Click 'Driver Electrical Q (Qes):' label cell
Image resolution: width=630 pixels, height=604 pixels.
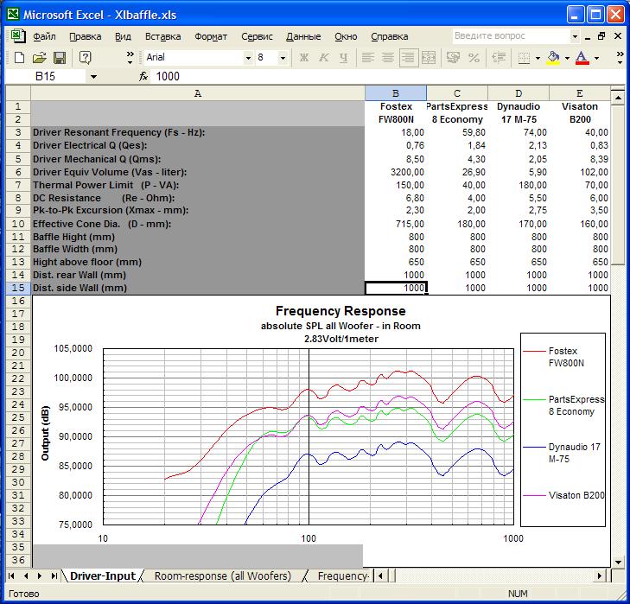click(198, 145)
